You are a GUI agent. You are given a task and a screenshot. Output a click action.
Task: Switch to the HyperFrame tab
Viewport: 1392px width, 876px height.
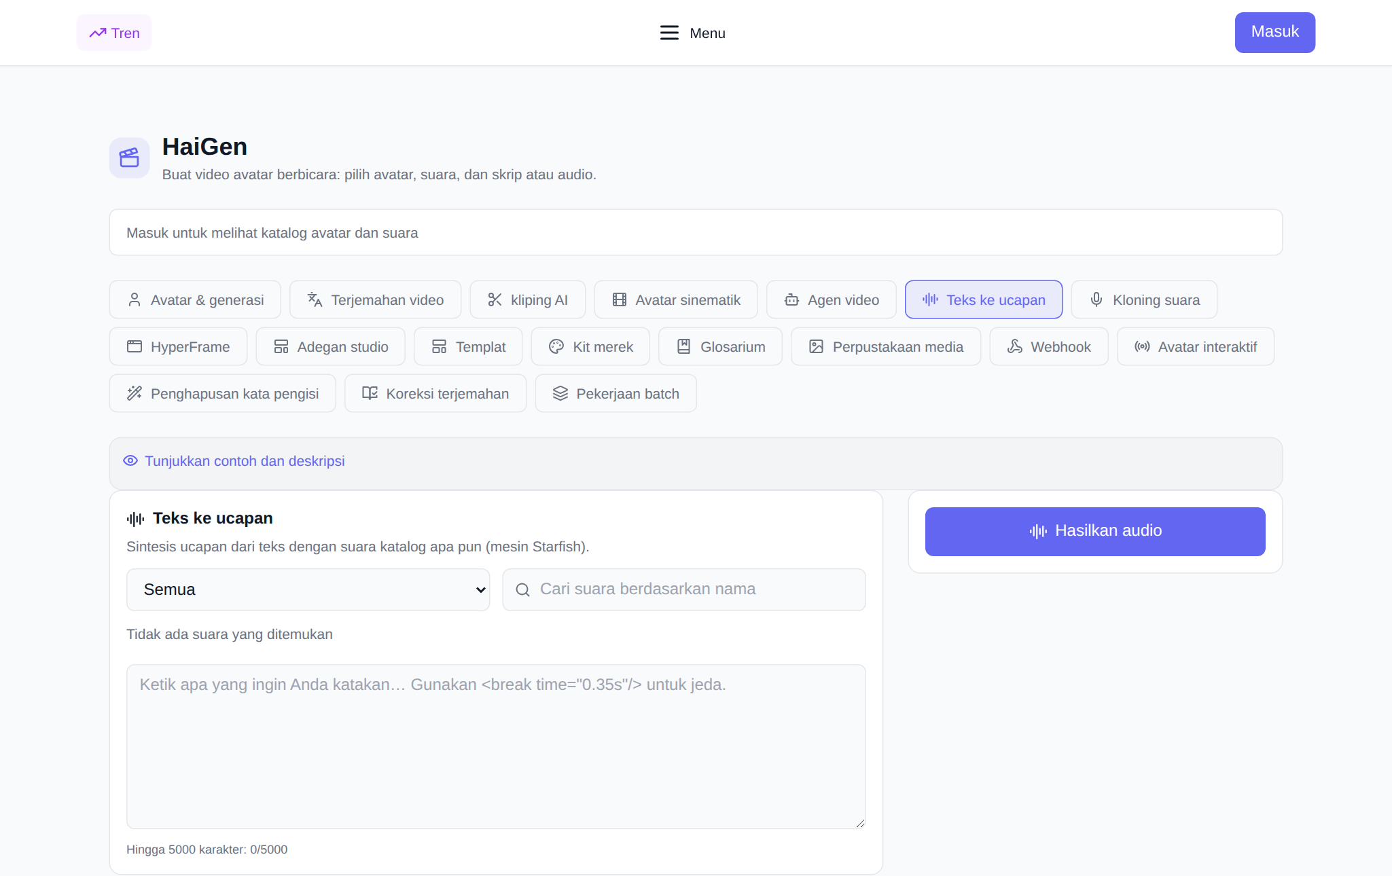pos(178,346)
